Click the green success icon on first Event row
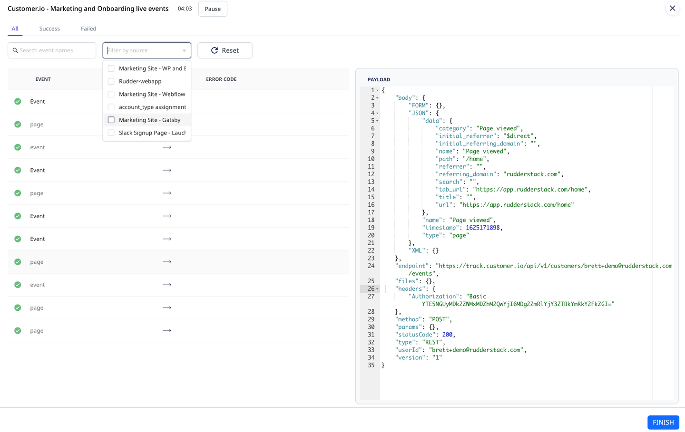 pos(18,101)
